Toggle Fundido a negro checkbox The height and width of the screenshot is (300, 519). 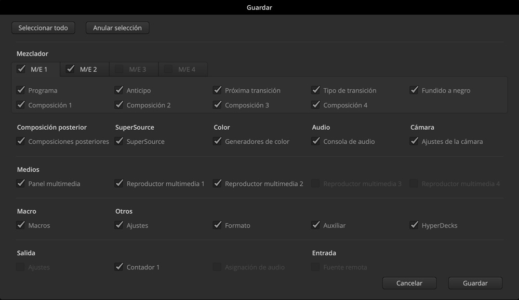tap(414, 90)
